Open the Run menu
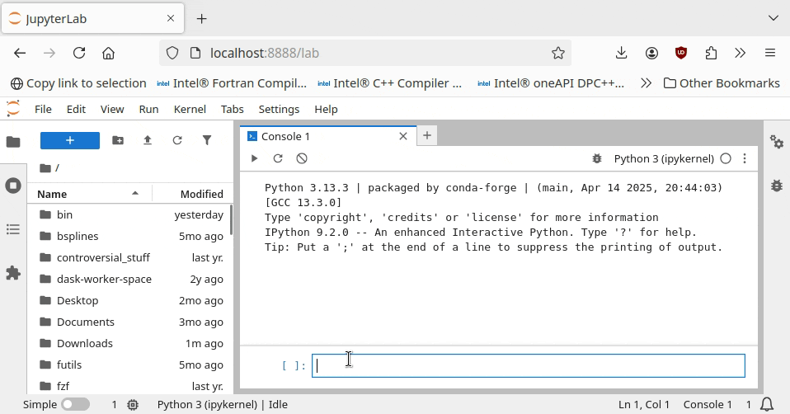Screen dimensions: 790x414 pos(148,110)
